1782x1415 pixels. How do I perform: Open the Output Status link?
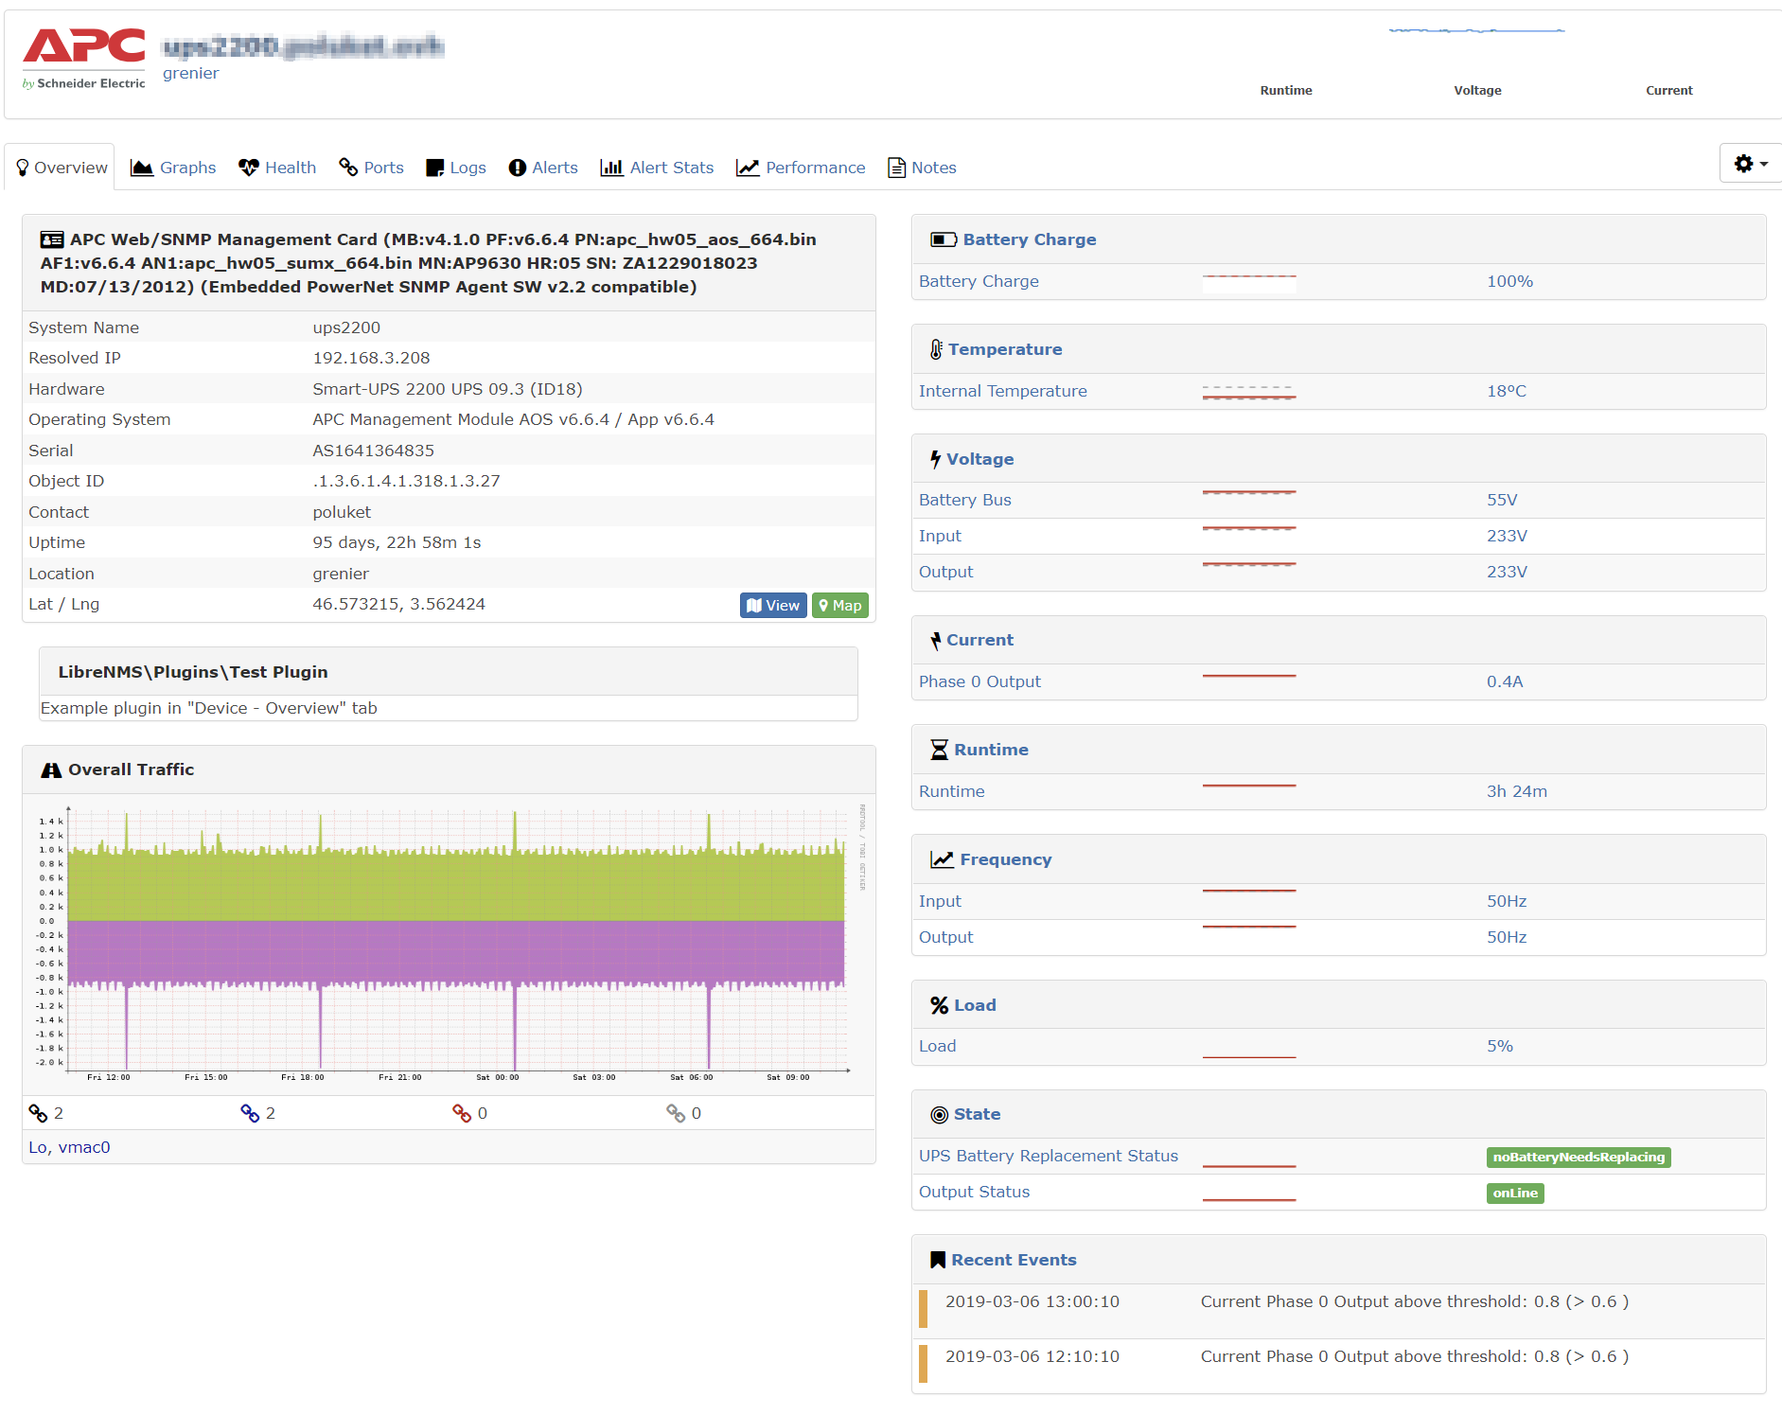[974, 1192]
